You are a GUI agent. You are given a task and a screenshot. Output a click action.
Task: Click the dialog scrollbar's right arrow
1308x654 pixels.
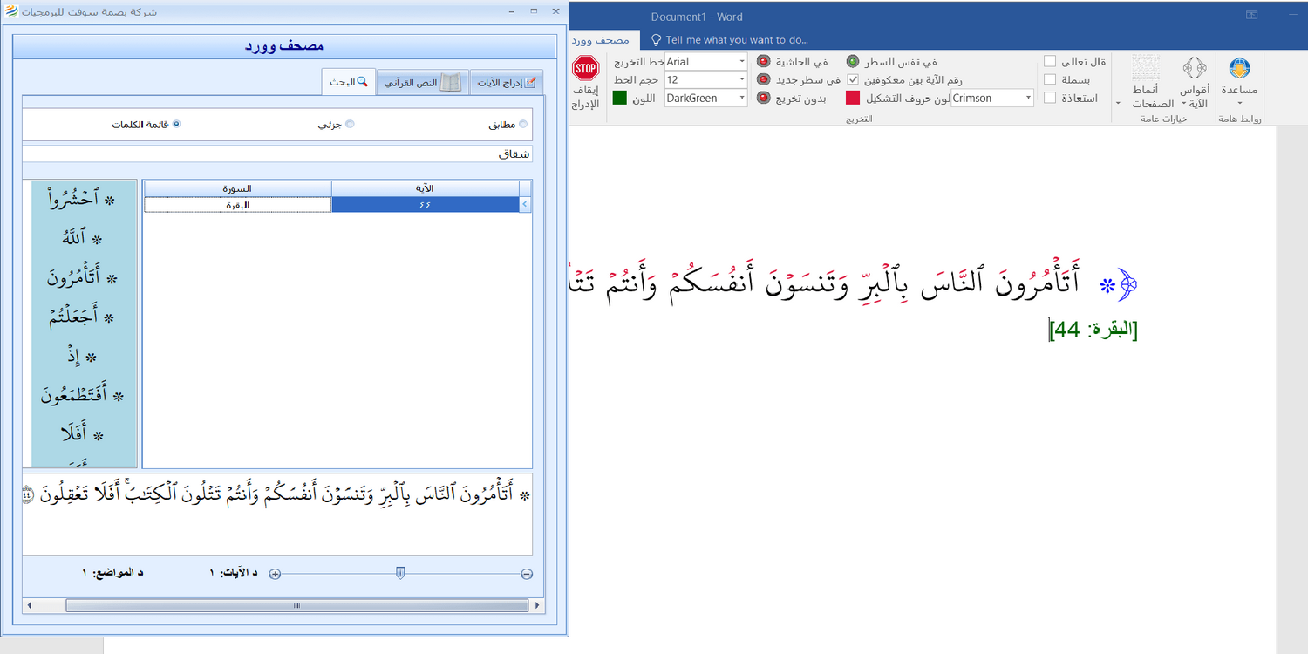537,605
